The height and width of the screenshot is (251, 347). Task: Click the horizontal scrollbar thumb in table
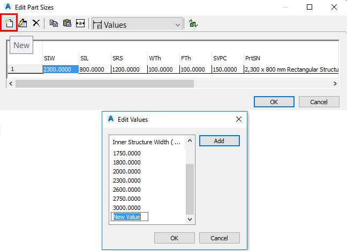pyautogui.click(x=104, y=84)
